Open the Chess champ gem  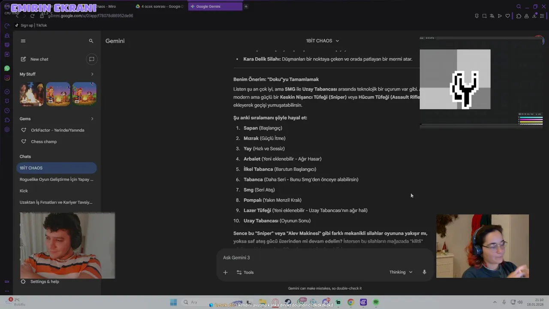(x=57, y=142)
